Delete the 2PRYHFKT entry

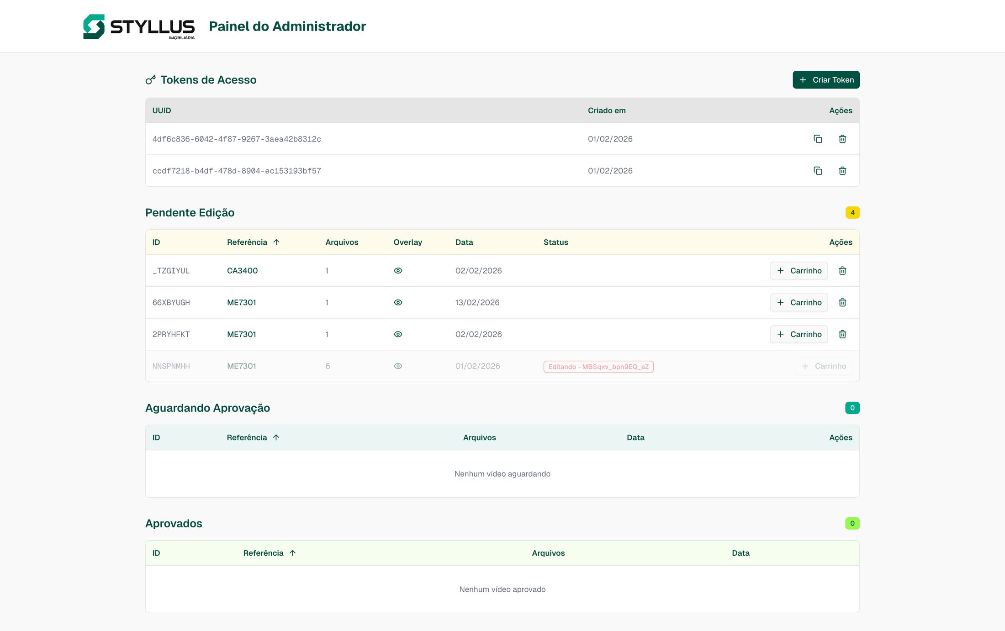[842, 334]
